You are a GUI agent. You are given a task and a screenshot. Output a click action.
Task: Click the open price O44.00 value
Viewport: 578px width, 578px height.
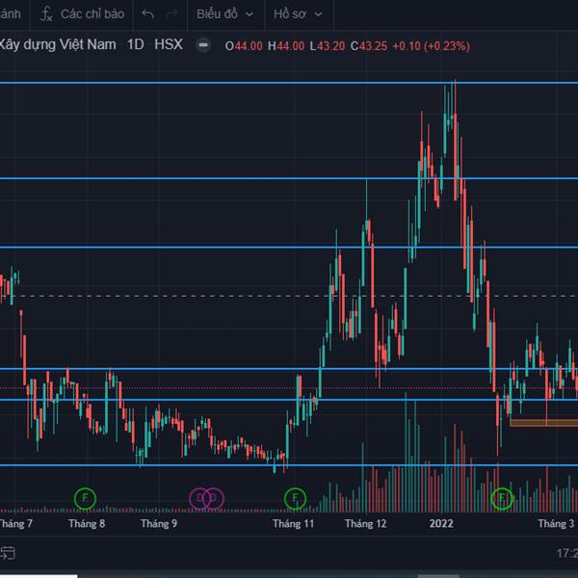(244, 46)
